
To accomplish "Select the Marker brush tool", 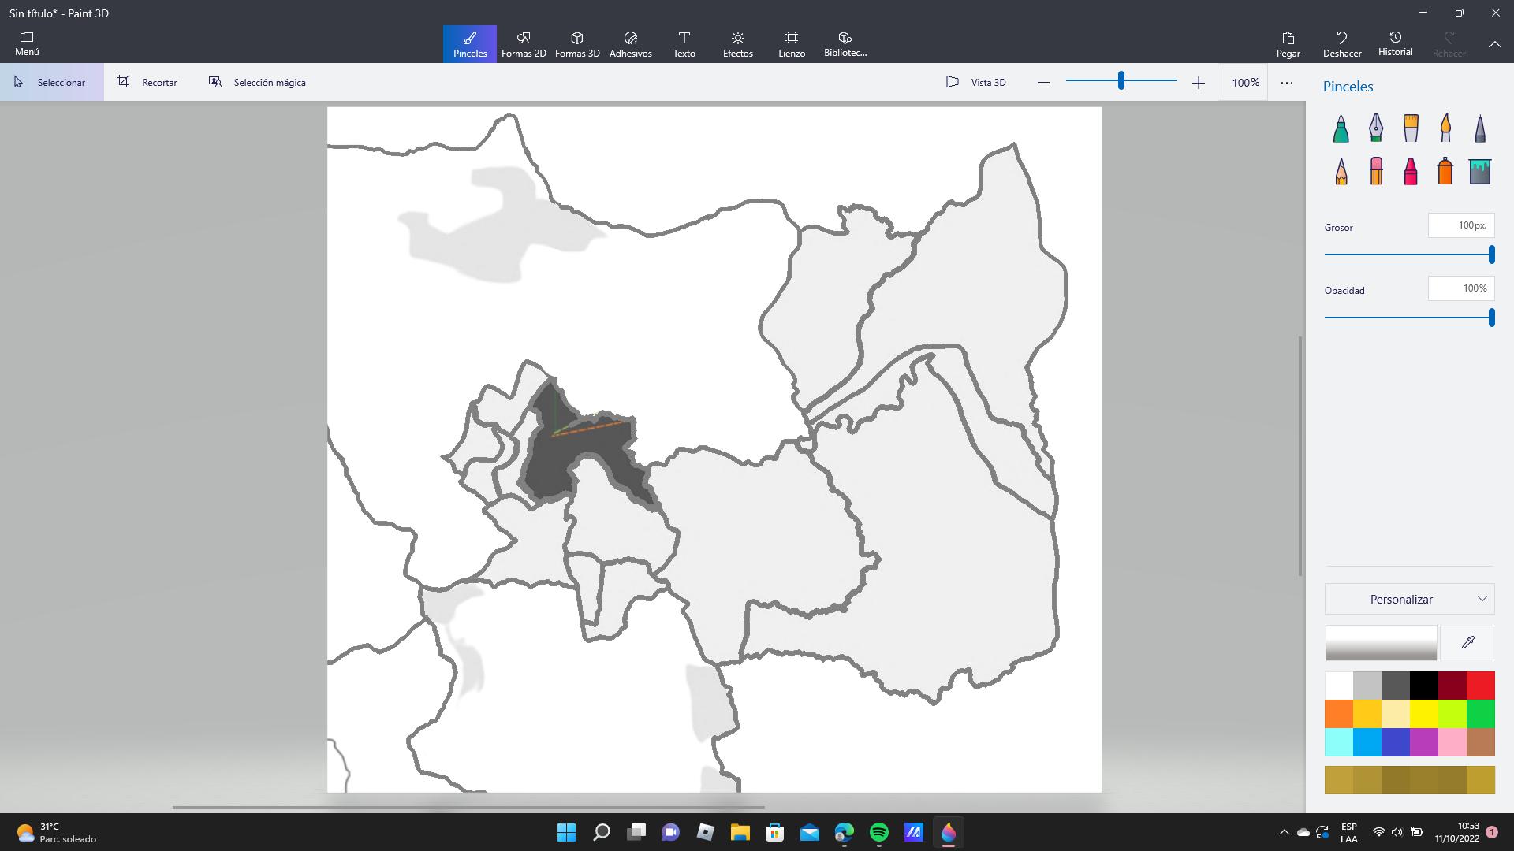I will coord(1341,128).
